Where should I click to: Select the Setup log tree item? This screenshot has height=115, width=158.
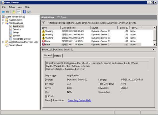(x=16, y=33)
